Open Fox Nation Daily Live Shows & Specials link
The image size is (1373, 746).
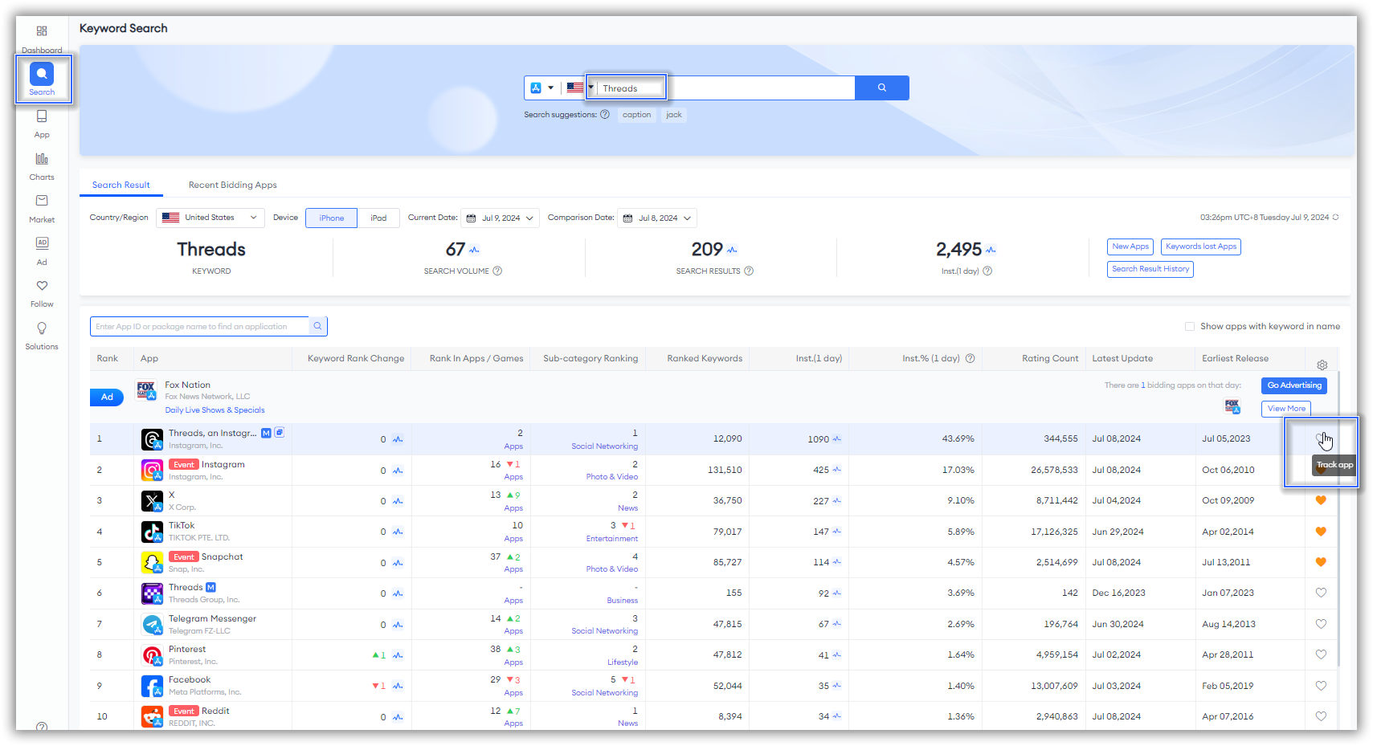[215, 410]
